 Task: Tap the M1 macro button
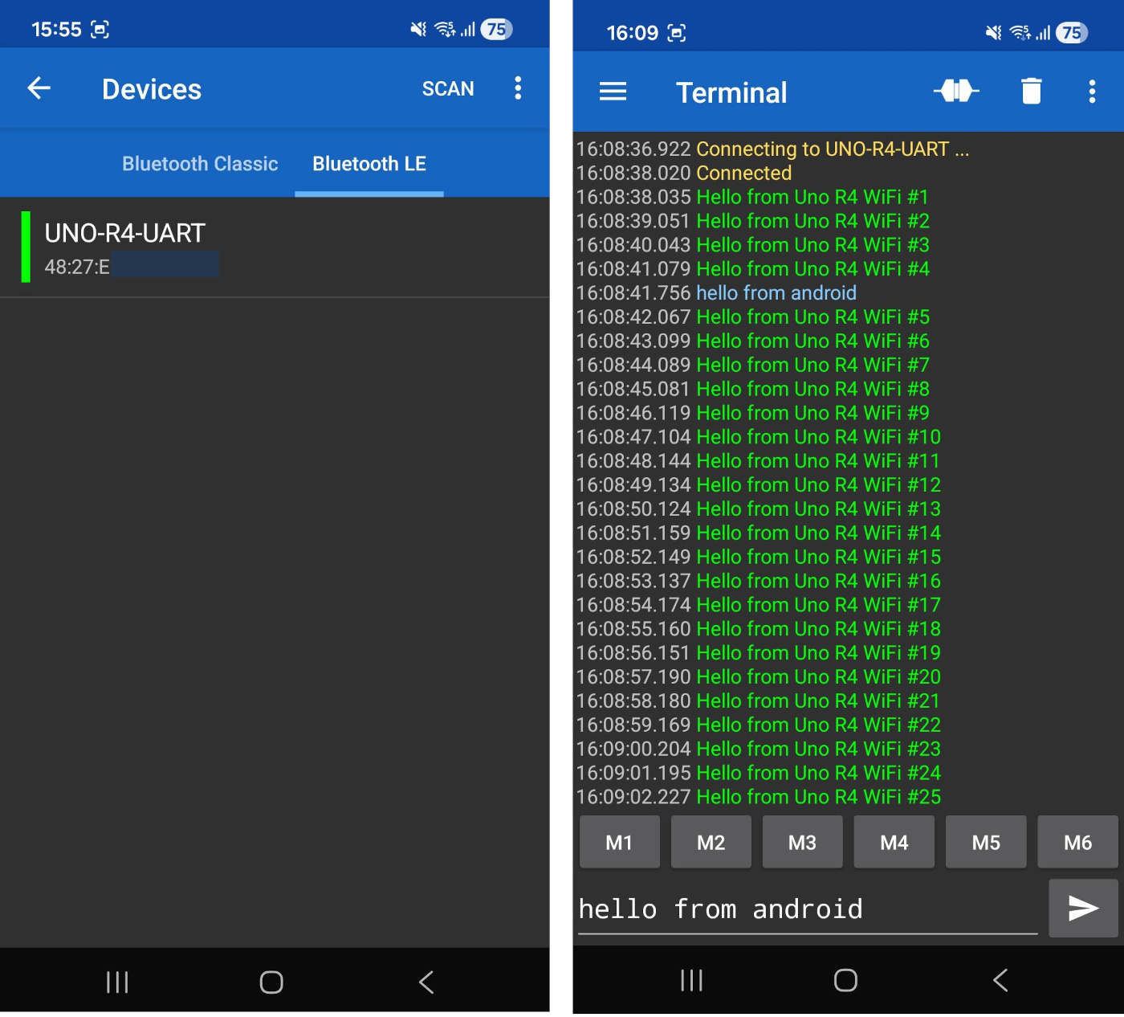(619, 843)
